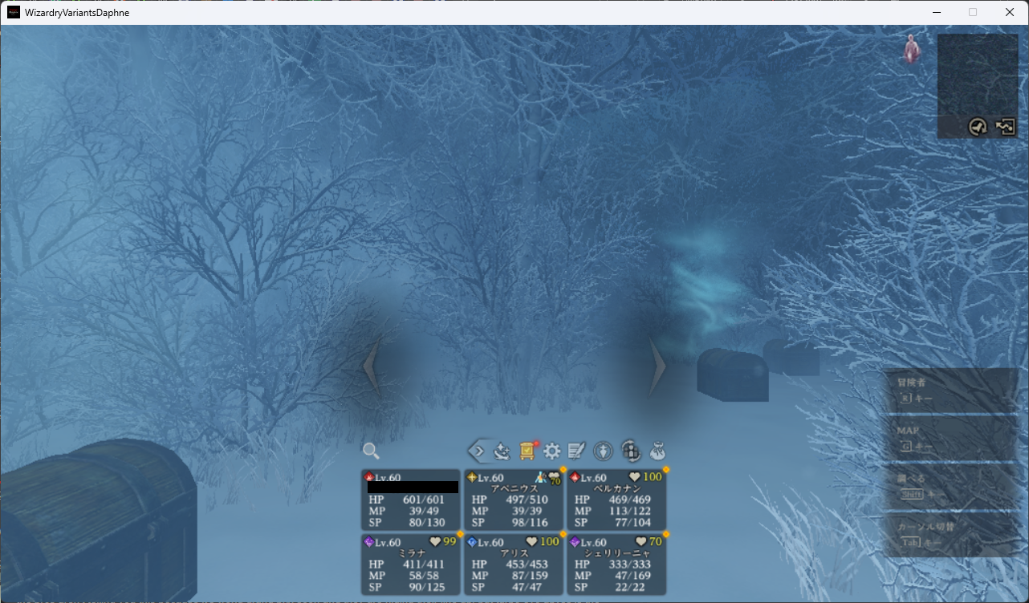Click the circular emblem icon in menu bar
The height and width of the screenshot is (603, 1029).
pos(604,451)
